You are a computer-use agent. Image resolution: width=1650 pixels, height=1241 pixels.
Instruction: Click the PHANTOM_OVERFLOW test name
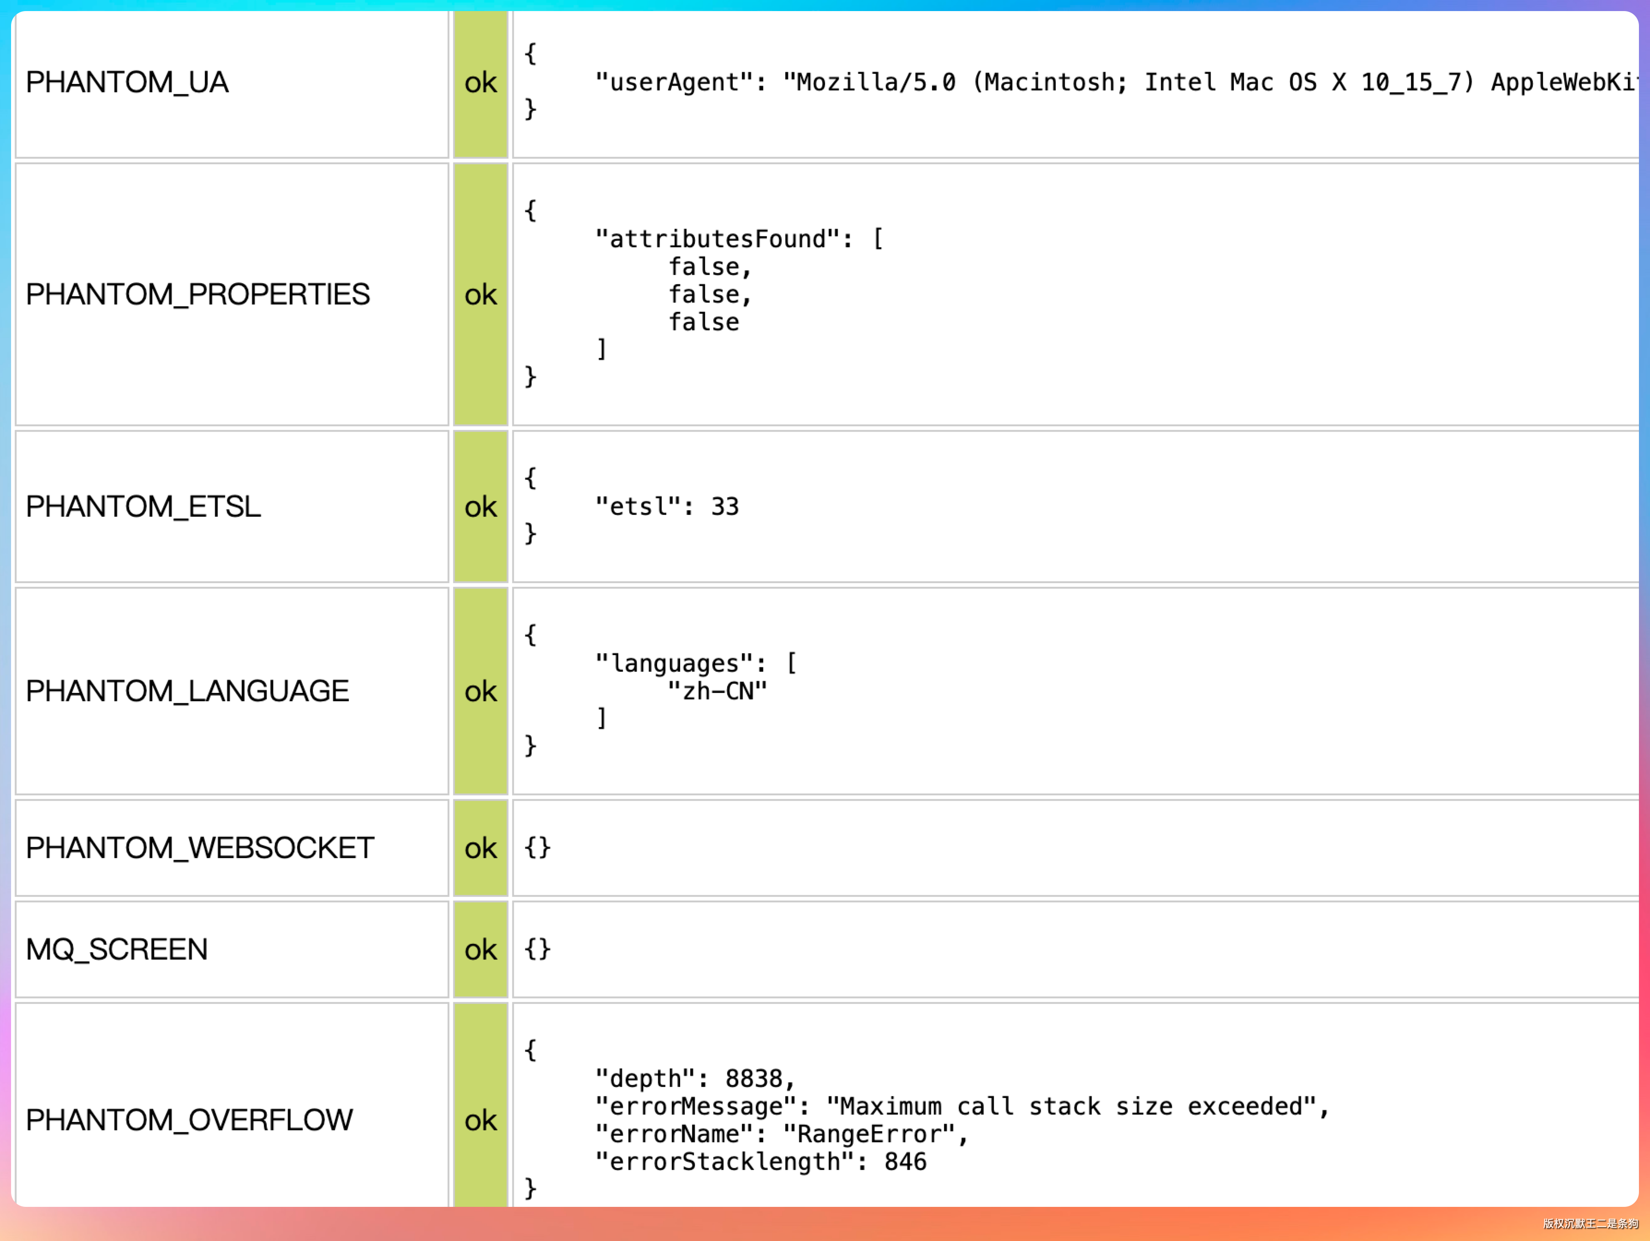click(x=190, y=1120)
